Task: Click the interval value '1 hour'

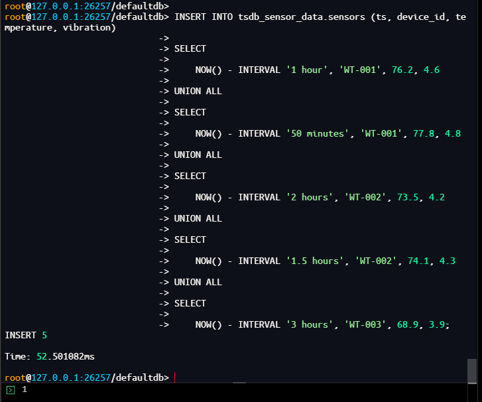Action: (306, 70)
